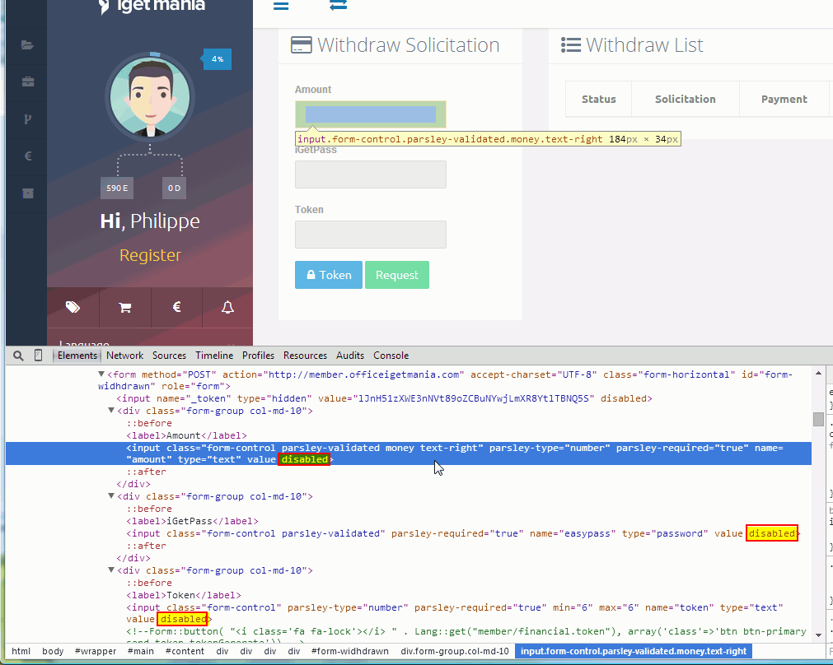Click the yellow Register link

[x=150, y=255]
